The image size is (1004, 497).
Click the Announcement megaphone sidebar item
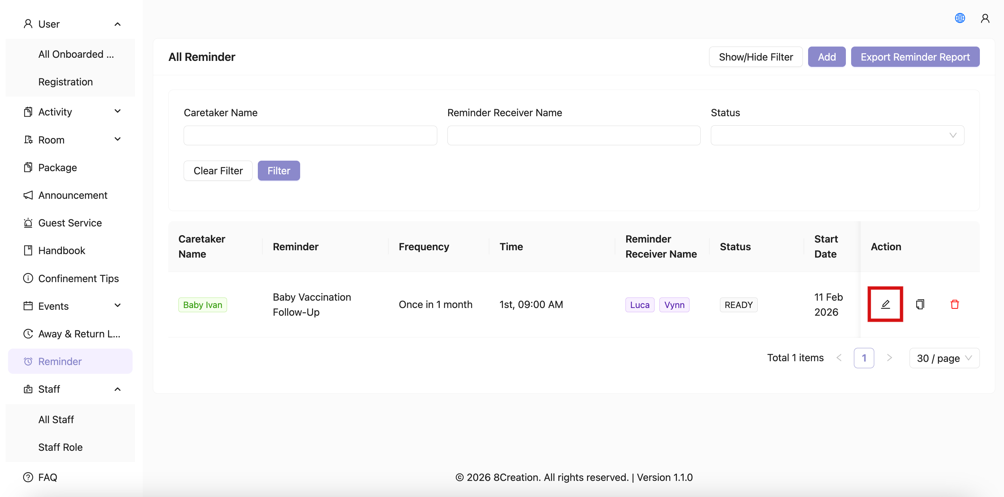(72, 195)
